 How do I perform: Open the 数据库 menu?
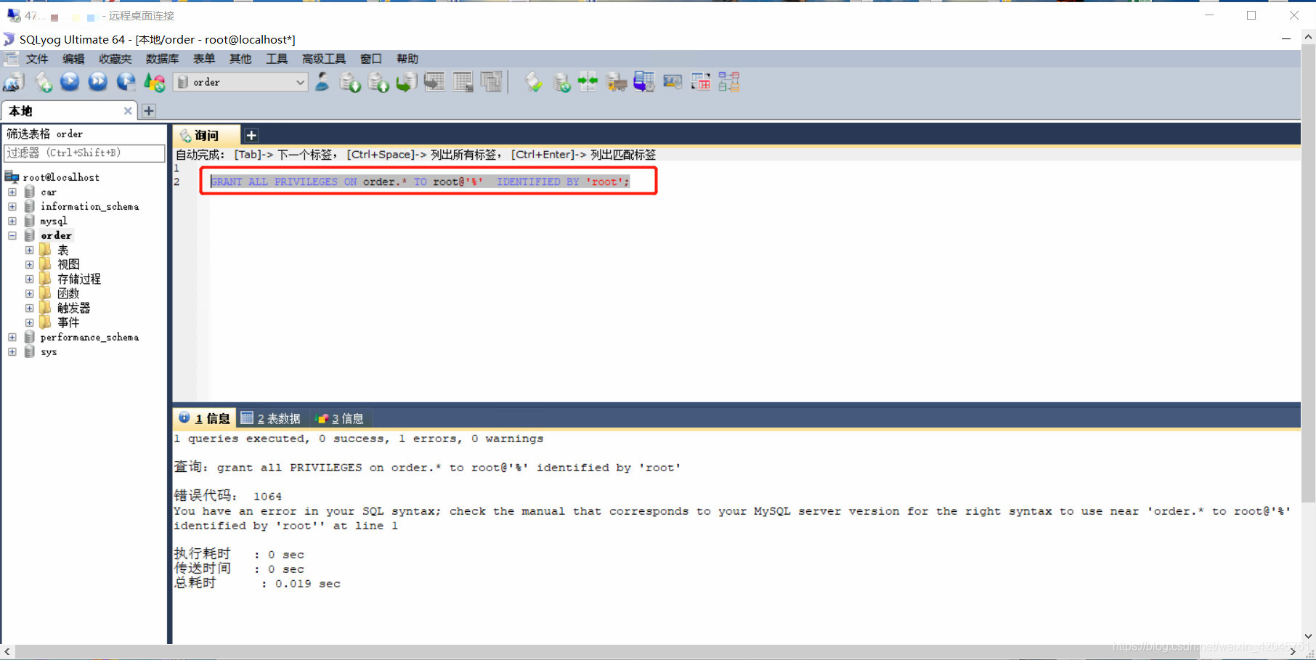[162, 59]
